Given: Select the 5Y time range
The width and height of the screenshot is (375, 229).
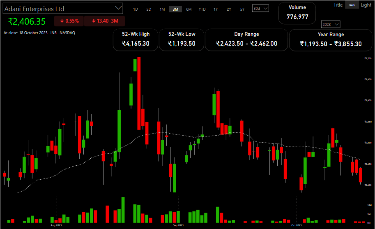Looking at the screenshot, I should pyautogui.click(x=242, y=9).
